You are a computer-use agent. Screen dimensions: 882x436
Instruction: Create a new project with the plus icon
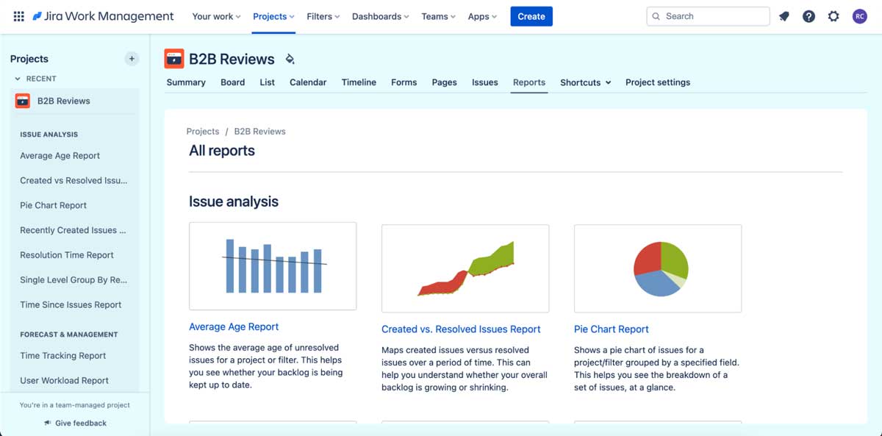coord(132,59)
